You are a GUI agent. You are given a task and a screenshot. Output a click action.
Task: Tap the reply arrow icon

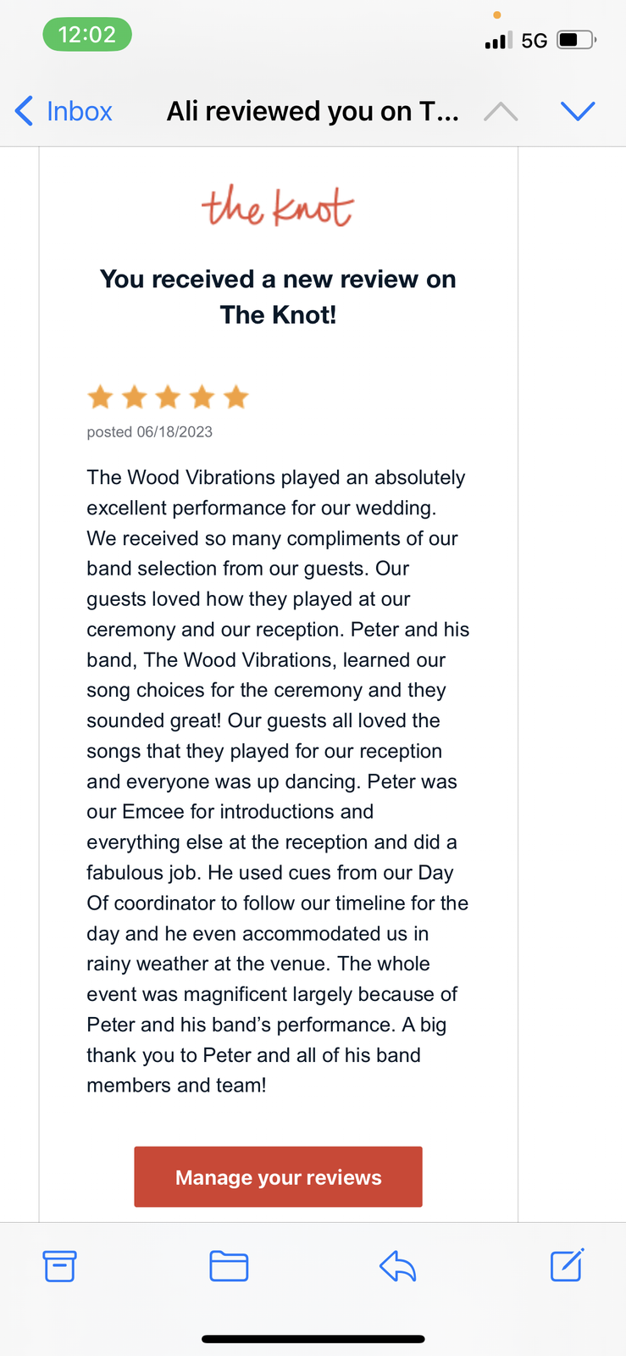click(x=397, y=1266)
